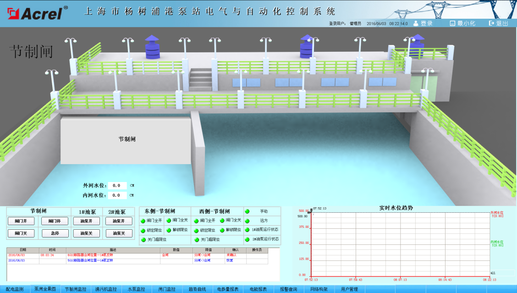517x293 pixels.
Task: Click the 东侧 节制闸 闸门全开 indicator
Action: coord(143,221)
